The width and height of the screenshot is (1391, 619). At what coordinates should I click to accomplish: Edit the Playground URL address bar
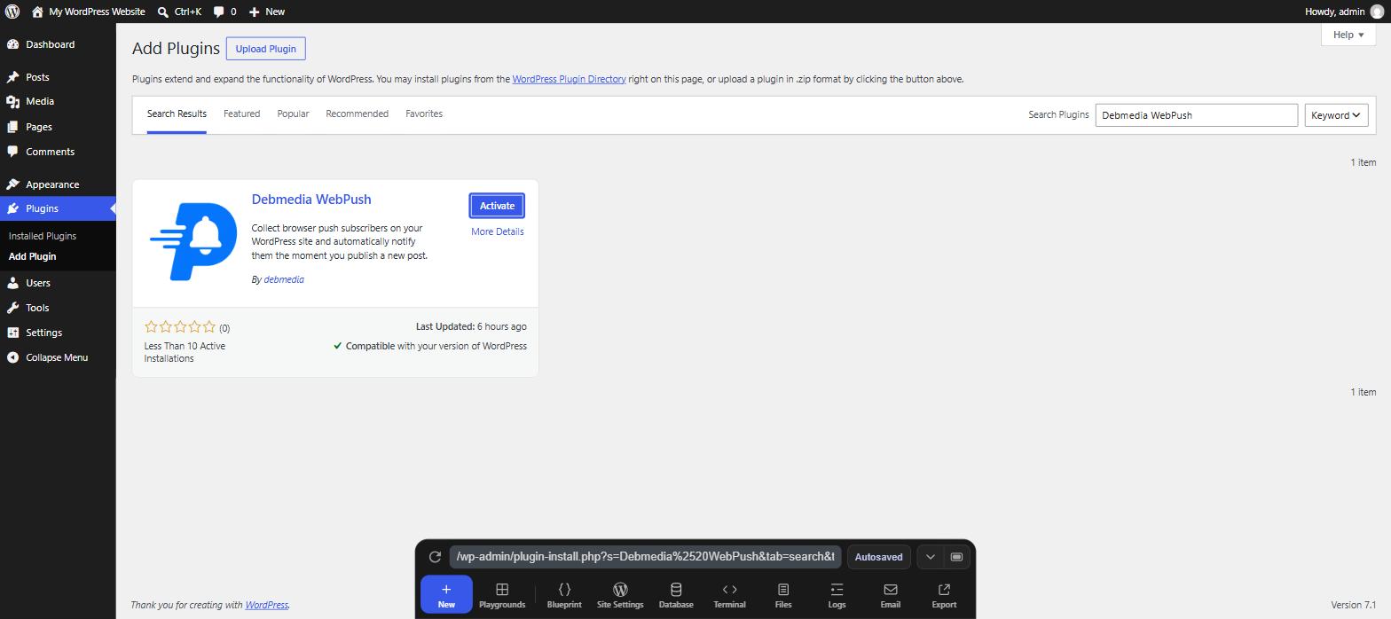coord(645,557)
